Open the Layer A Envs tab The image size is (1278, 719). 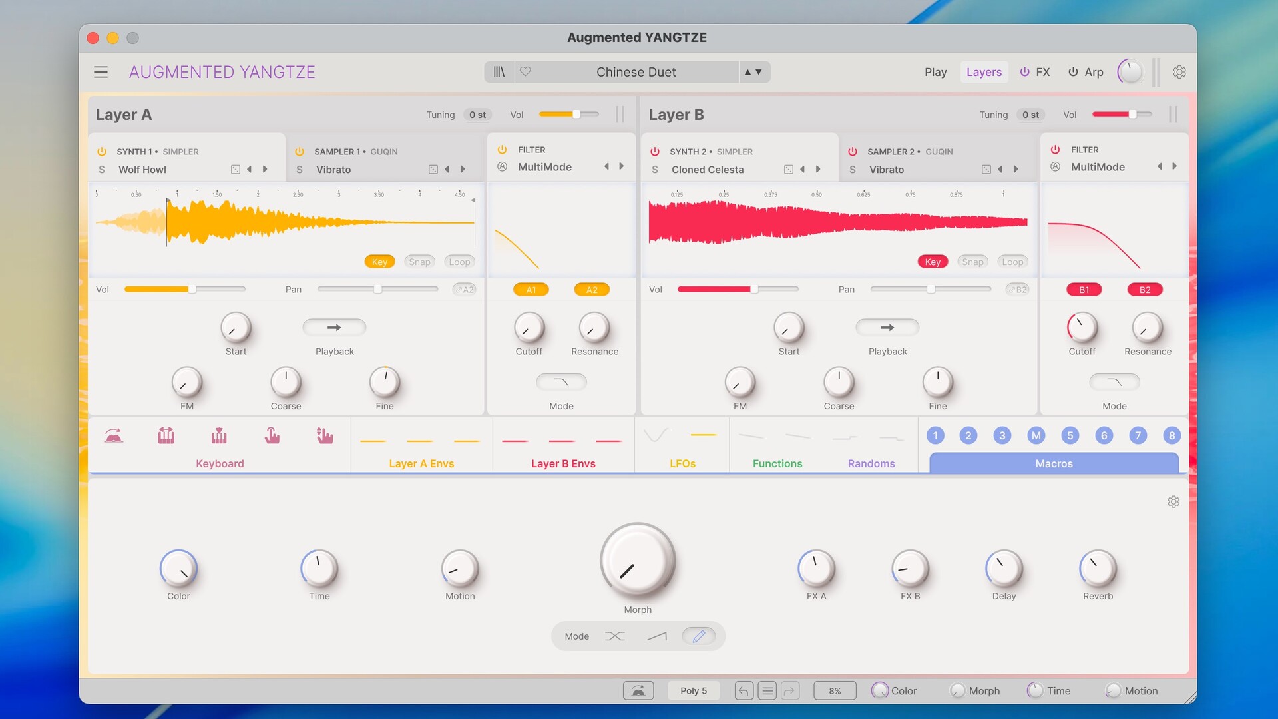click(x=421, y=463)
